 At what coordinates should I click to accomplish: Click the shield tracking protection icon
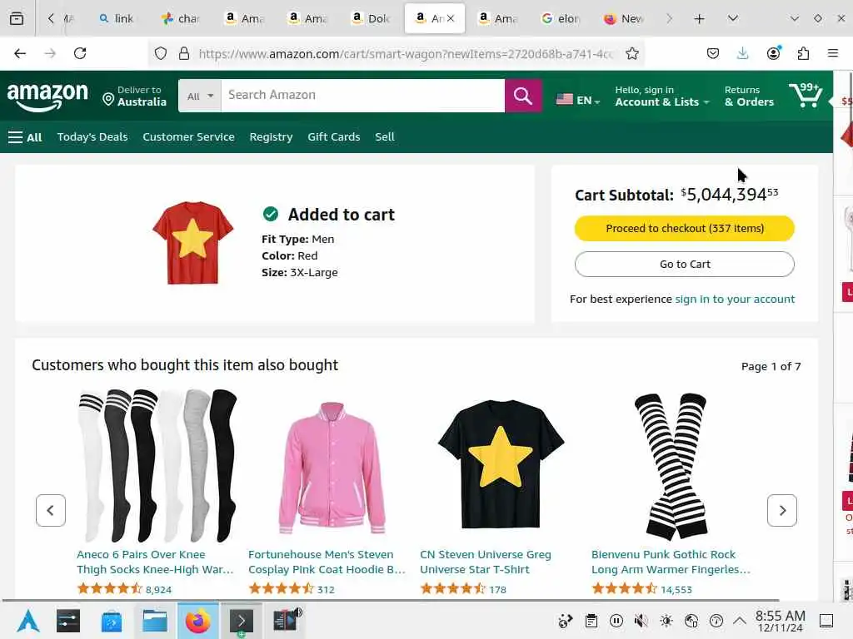pyautogui.click(x=161, y=53)
